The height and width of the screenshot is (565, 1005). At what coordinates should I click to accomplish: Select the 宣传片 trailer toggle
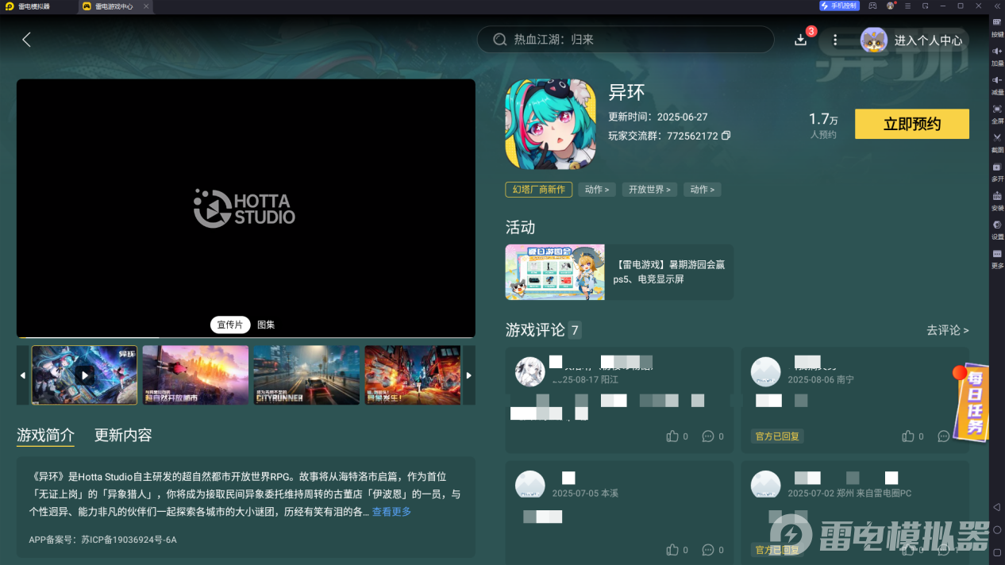pyautogui.click(x=229, y=325)
